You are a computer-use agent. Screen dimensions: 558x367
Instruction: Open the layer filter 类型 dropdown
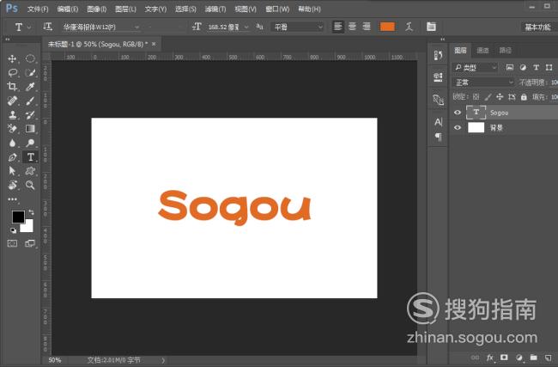click(475, 67)
